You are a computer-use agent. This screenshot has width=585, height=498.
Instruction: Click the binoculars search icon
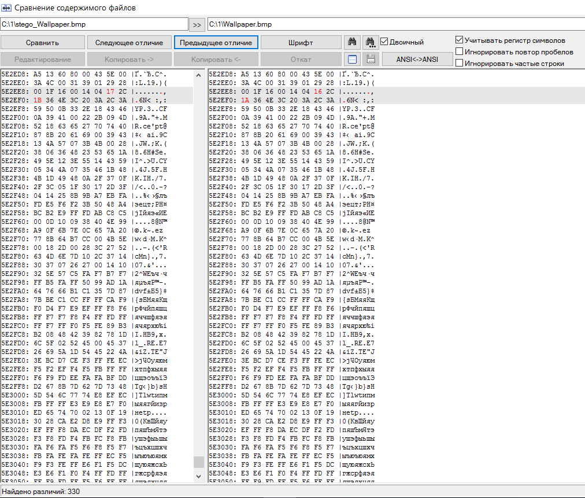pyautogui.click(x=352, y=42)
